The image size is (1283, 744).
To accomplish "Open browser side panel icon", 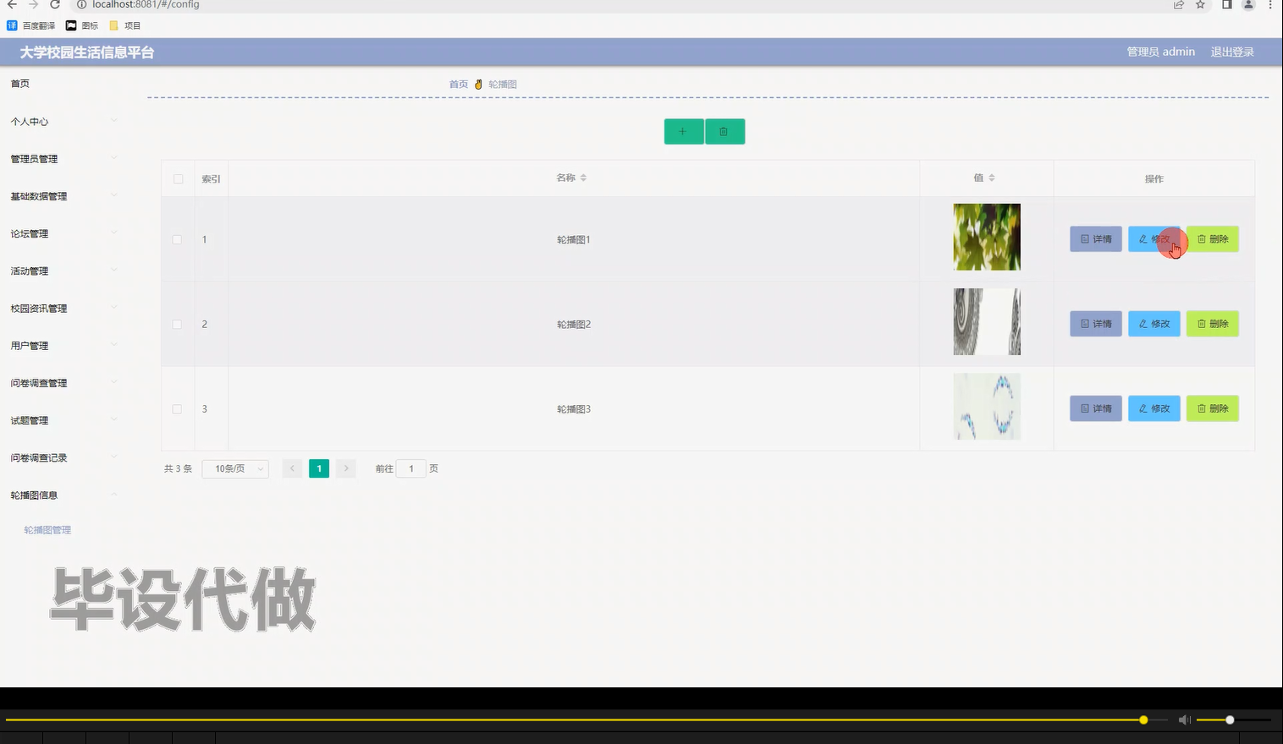I will pyautogui.click(x=1226, y=5).
